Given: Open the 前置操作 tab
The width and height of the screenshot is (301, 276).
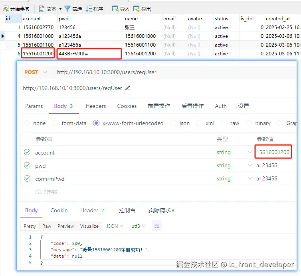Looking at the screenshot, I should tap(159, 106).
